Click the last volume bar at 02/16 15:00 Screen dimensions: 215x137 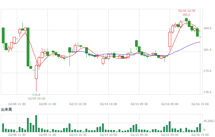[x=200, y=128]
